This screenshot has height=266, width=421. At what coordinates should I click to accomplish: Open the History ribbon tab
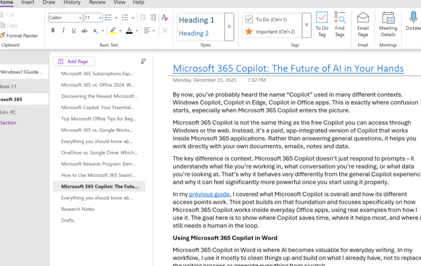click(x=72, y=2)
